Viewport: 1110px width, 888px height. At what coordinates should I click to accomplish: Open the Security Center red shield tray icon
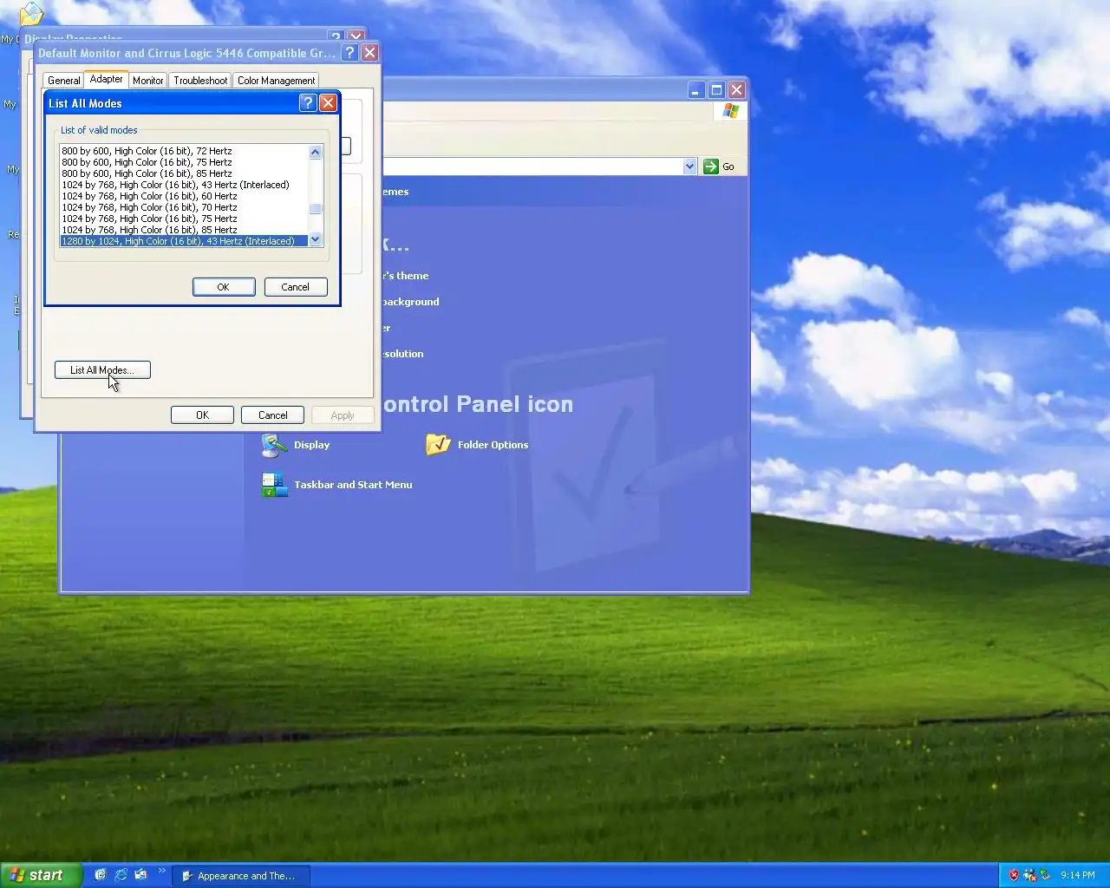1014,875
